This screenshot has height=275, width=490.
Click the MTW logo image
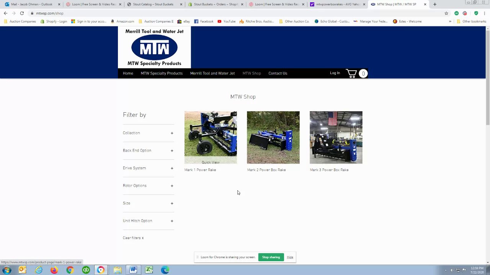point(154,47)
